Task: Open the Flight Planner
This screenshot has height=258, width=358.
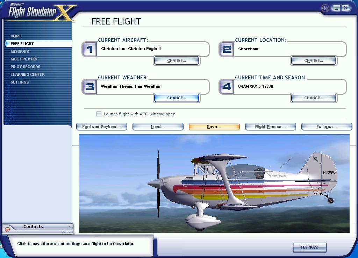Action: coord(270,127)
